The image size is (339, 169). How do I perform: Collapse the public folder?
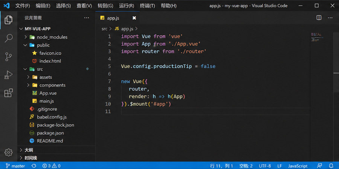tap(26, 45)
